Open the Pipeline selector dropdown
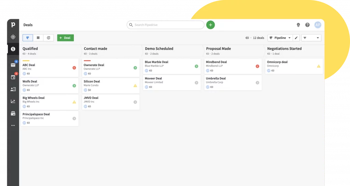This screenshot has height=186, width=350. pyautogui.click(x=280, y=38)
